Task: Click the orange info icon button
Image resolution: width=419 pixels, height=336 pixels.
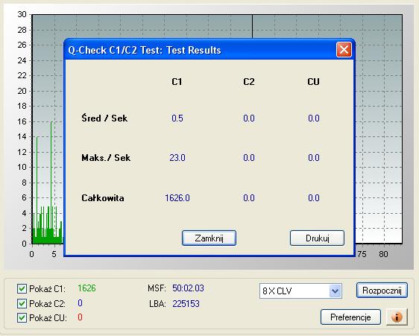Action: point(397,317)
